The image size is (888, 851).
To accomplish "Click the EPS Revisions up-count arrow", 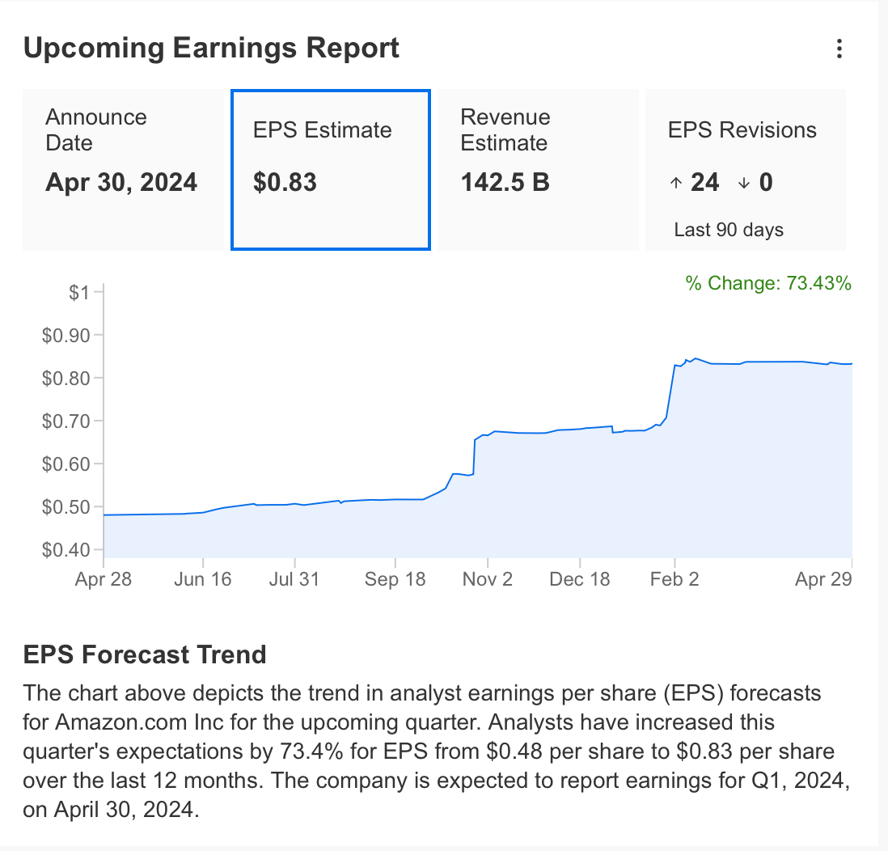I will [675, 182].
